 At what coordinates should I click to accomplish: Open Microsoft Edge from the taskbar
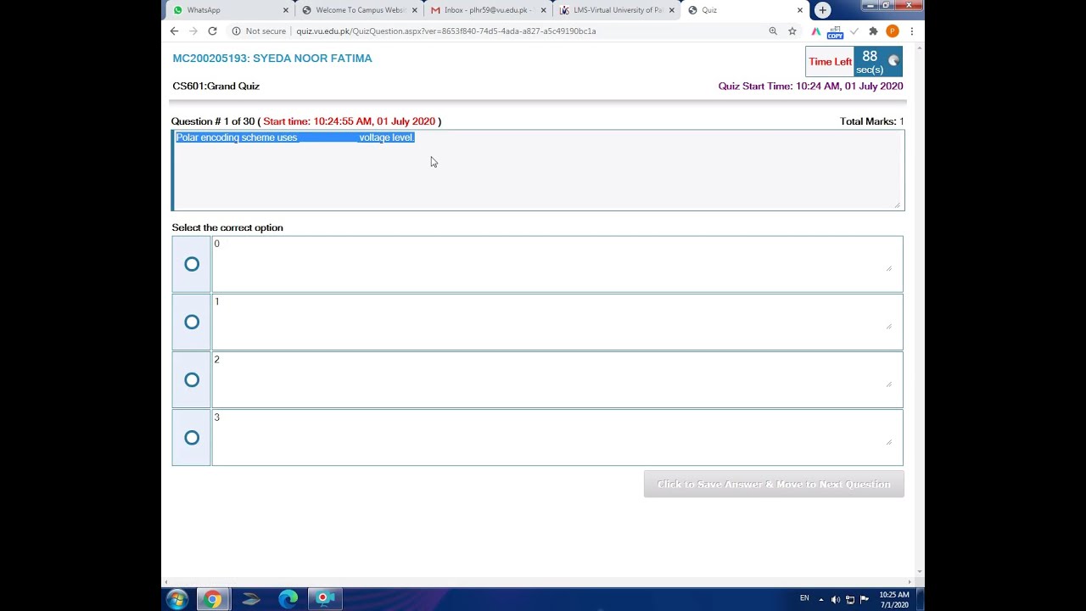(x=288, y=599)
